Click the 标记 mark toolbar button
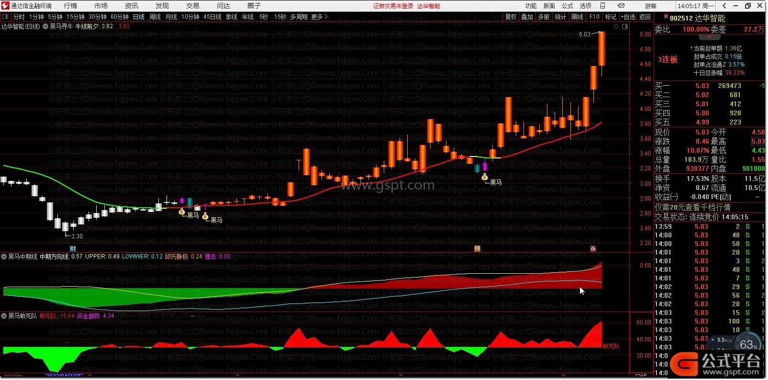Viewport: 768px width, 380px height. click(x=611, y=17)
